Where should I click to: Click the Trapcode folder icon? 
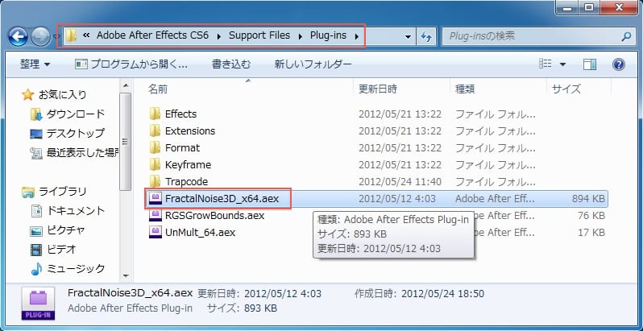(155, 181)
